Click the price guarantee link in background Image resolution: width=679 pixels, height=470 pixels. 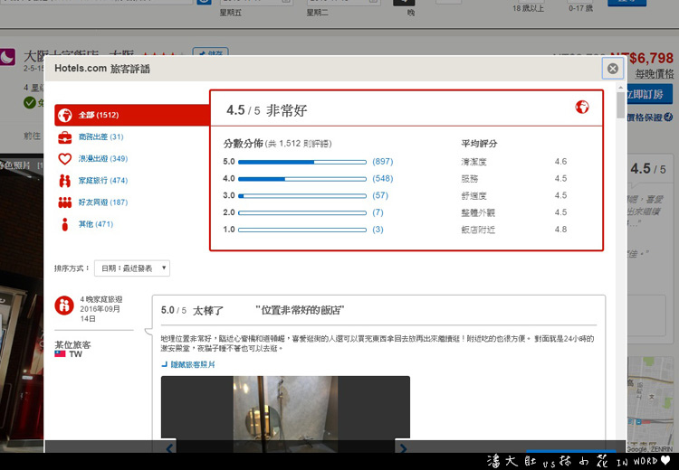(649, 117)
